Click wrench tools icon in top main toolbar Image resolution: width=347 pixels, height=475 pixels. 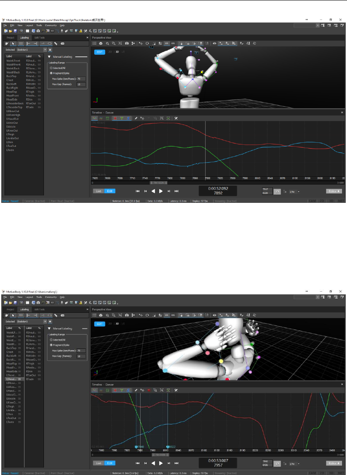pos(21,31)
